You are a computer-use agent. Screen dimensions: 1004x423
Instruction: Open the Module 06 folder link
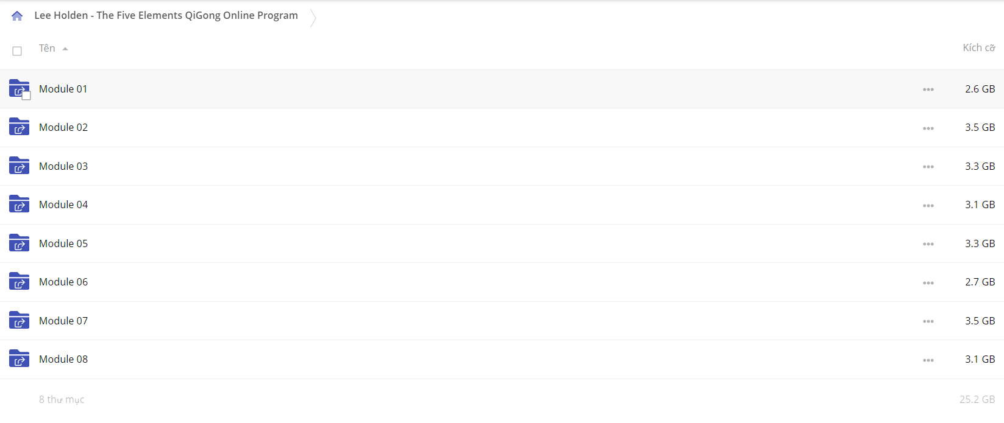(63, 282)
